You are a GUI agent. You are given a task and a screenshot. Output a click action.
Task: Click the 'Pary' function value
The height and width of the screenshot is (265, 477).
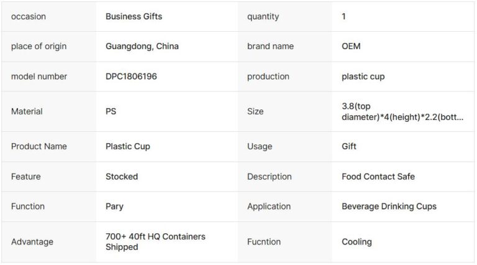(114, 207)
